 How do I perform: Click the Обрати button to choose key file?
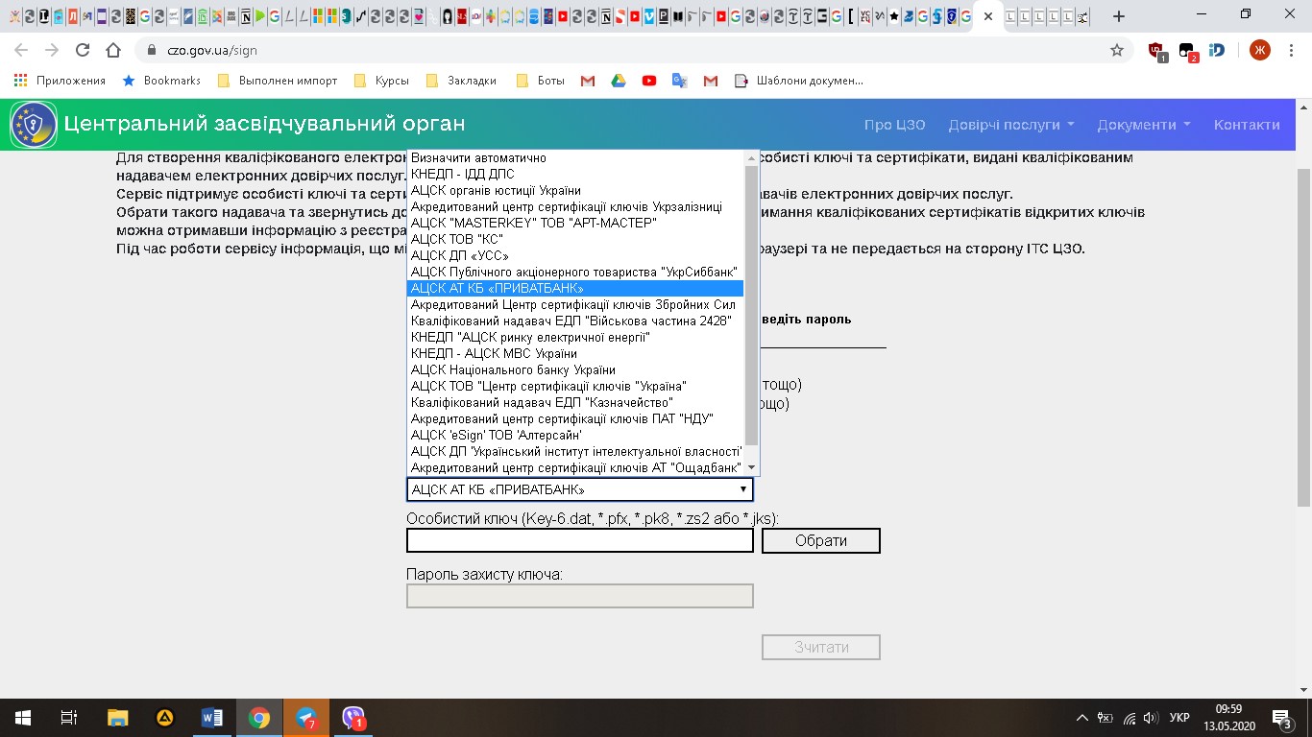pyautogui.click(x=820, y=541)
